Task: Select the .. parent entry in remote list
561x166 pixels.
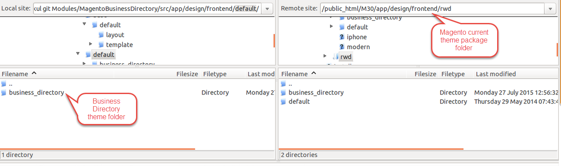Action: pos(291,84)
